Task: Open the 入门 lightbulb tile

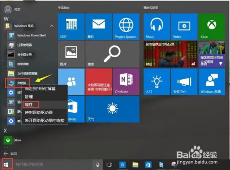Action: [x=157, y=82]
